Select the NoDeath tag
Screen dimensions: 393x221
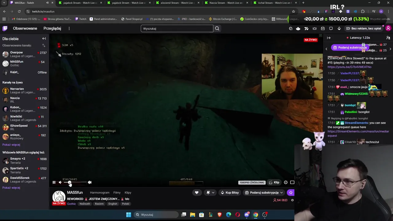[85, 204]
